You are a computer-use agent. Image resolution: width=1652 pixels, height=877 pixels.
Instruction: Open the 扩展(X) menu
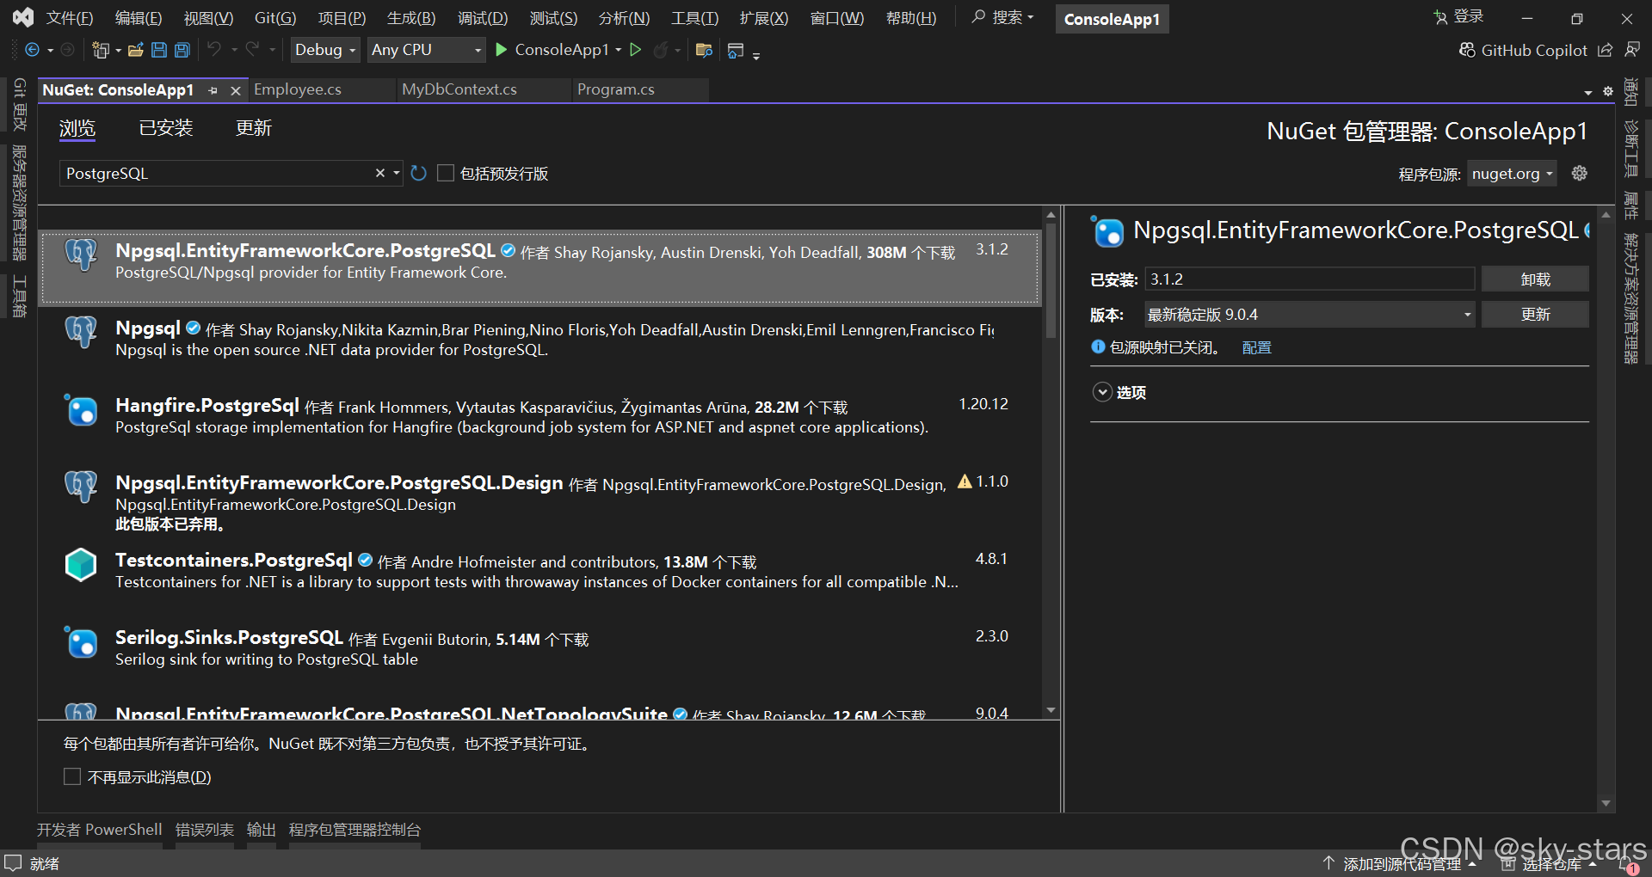tap(763, 18)
